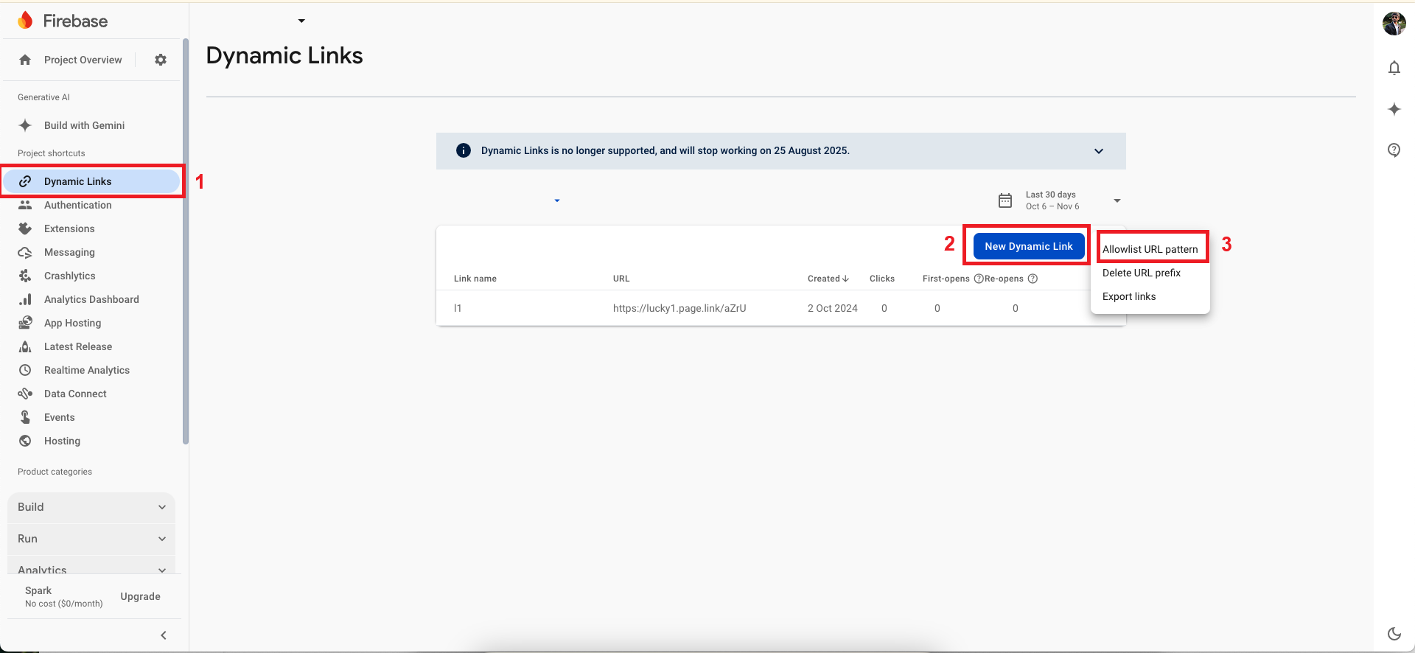
Task: Click the New Dynamic Link button
Action: click(1028, 246)
